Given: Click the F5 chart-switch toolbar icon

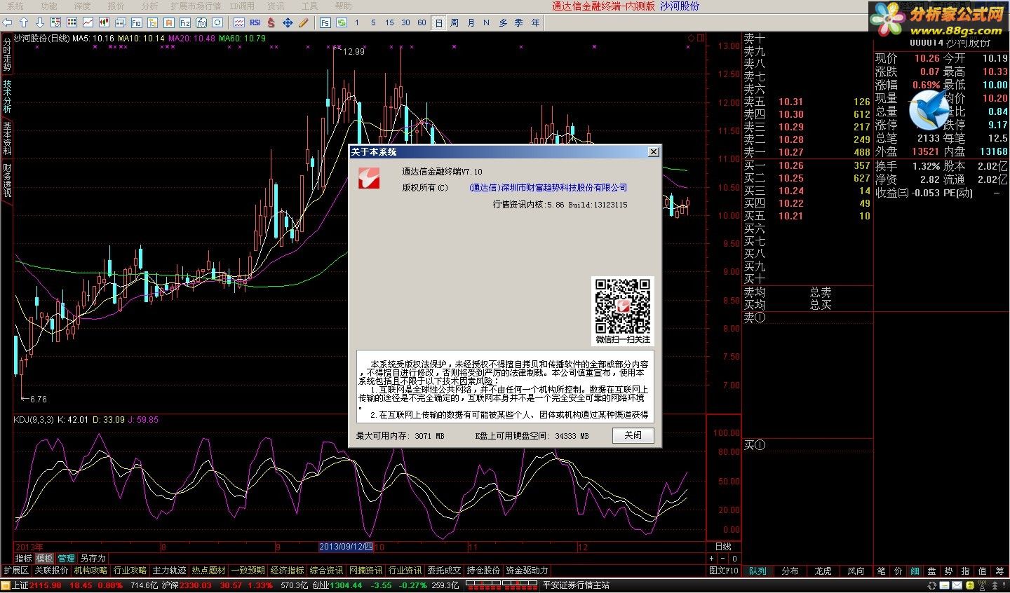Looking at the screenshot, I should click(x=325, y=22).
